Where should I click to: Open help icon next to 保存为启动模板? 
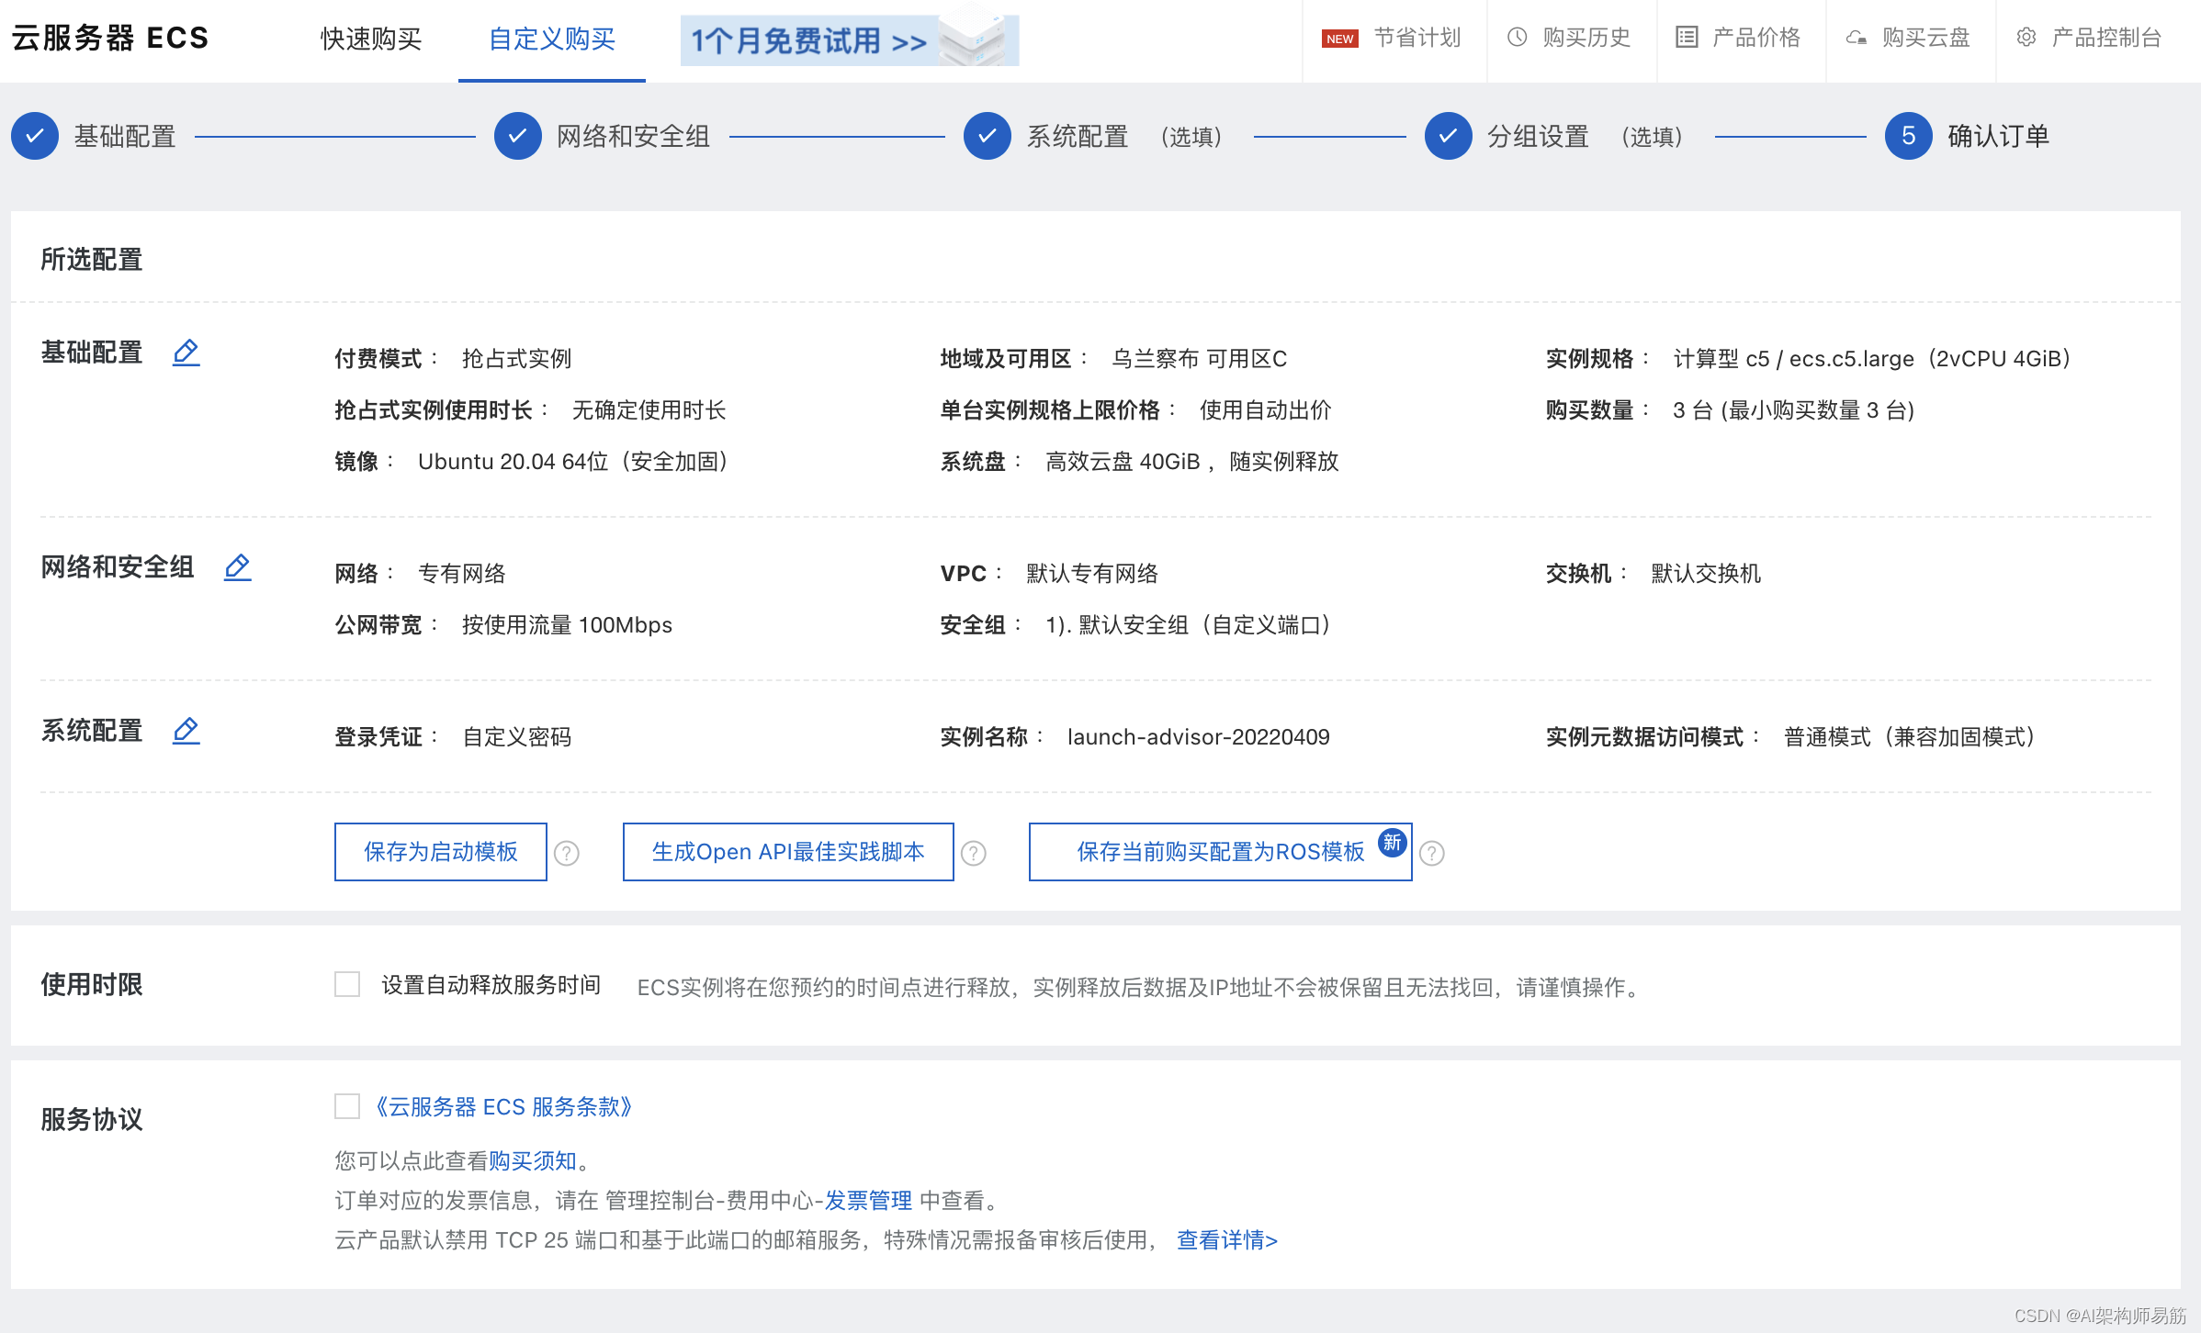(x=567, y=854)
